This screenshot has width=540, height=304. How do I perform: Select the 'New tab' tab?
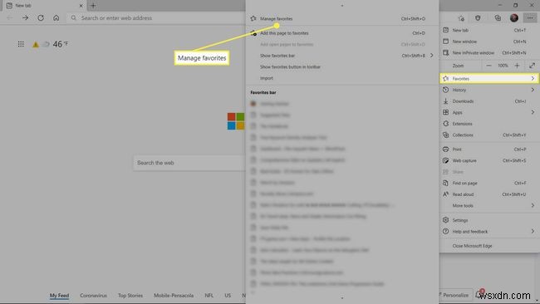[44, 6]
